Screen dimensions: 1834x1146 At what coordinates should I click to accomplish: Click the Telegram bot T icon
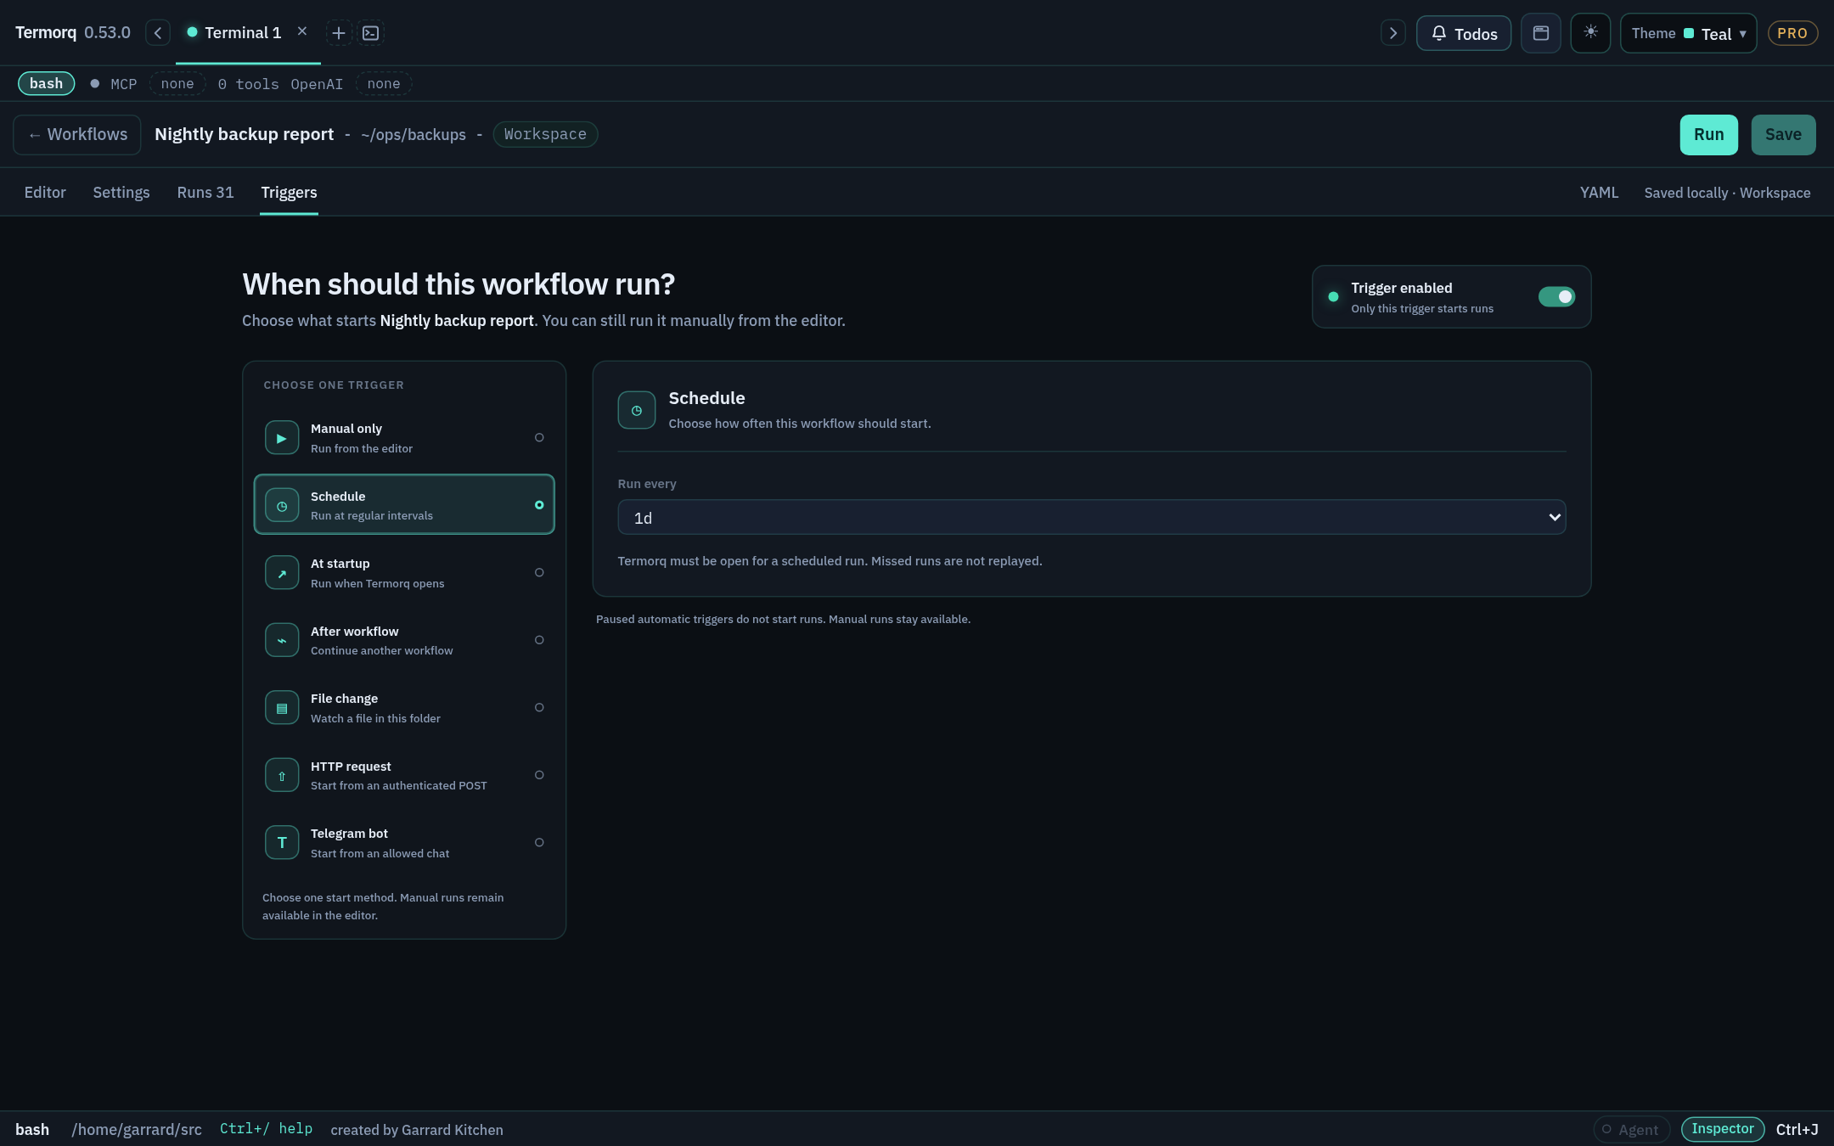tap(282, 843)
